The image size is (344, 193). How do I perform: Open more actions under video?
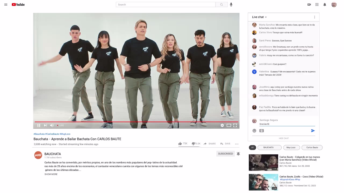237,144
